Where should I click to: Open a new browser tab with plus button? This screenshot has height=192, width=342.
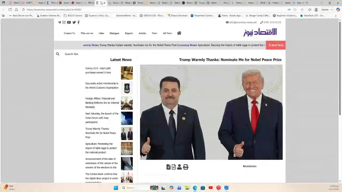[307, 3]
